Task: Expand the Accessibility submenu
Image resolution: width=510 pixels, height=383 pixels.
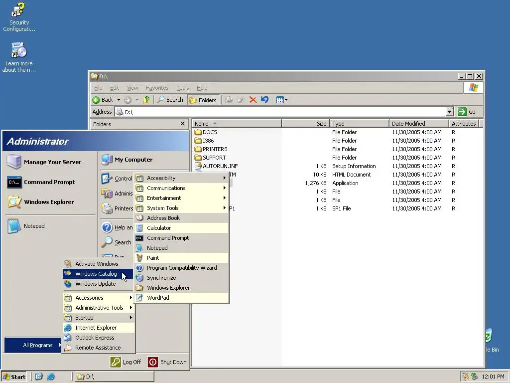Action: click(x=181, y=178)
